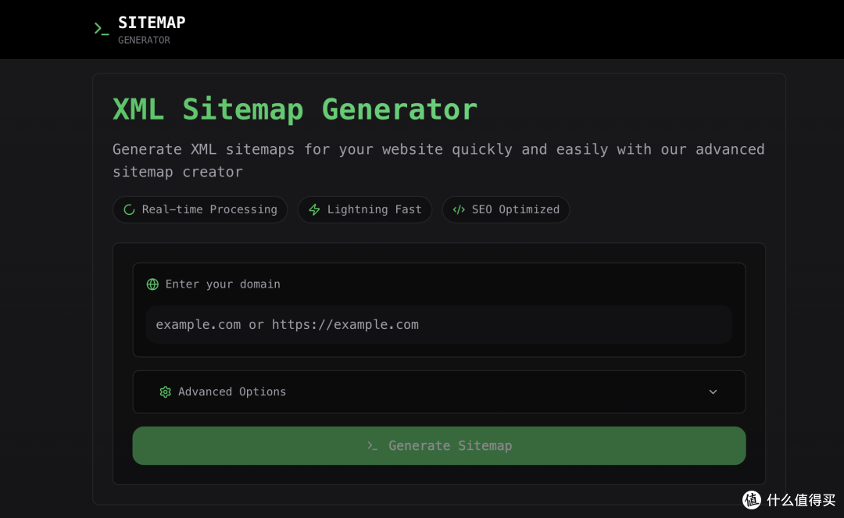Image resolution: width=844 pixels, height=518 pixels.
Task: Open the SITEMAP GENERATOR home link
Action: 140,30
